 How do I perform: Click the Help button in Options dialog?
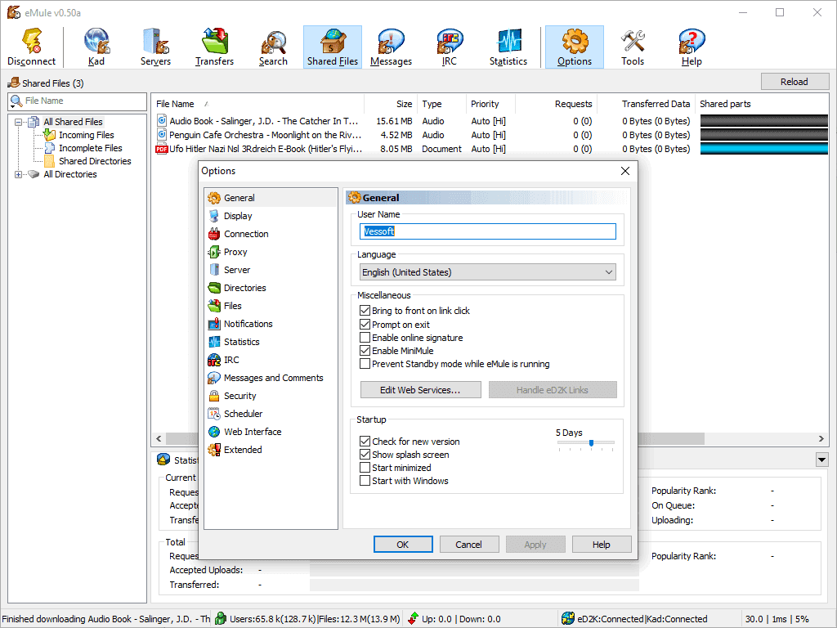pyautogui.click(x=602, y=544)
